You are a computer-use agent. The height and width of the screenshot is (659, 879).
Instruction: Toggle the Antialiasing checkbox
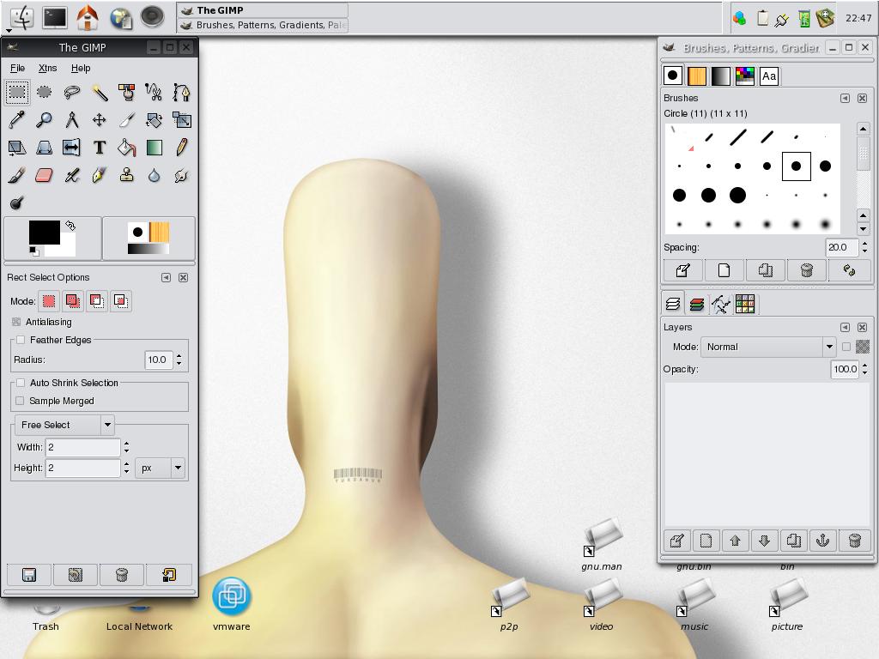point(16,323)
